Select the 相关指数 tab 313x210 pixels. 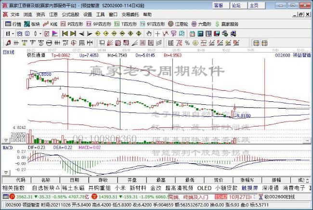click(x=13, y=188)
